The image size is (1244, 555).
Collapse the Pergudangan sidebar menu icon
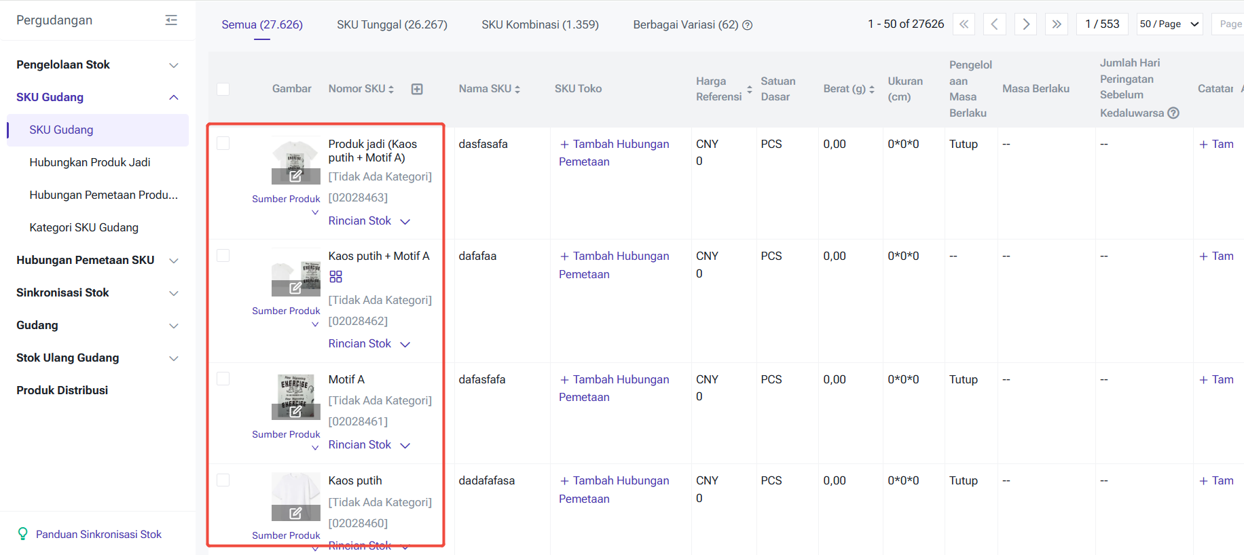(171, 20)
